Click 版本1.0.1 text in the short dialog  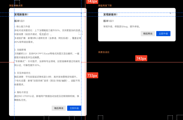pos(108,21)
